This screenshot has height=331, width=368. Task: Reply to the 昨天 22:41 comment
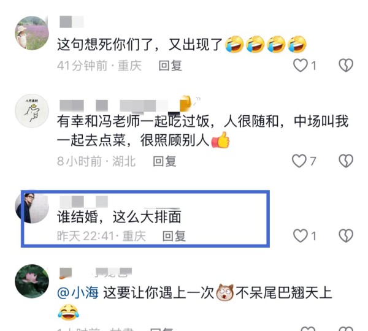point(174,236)
